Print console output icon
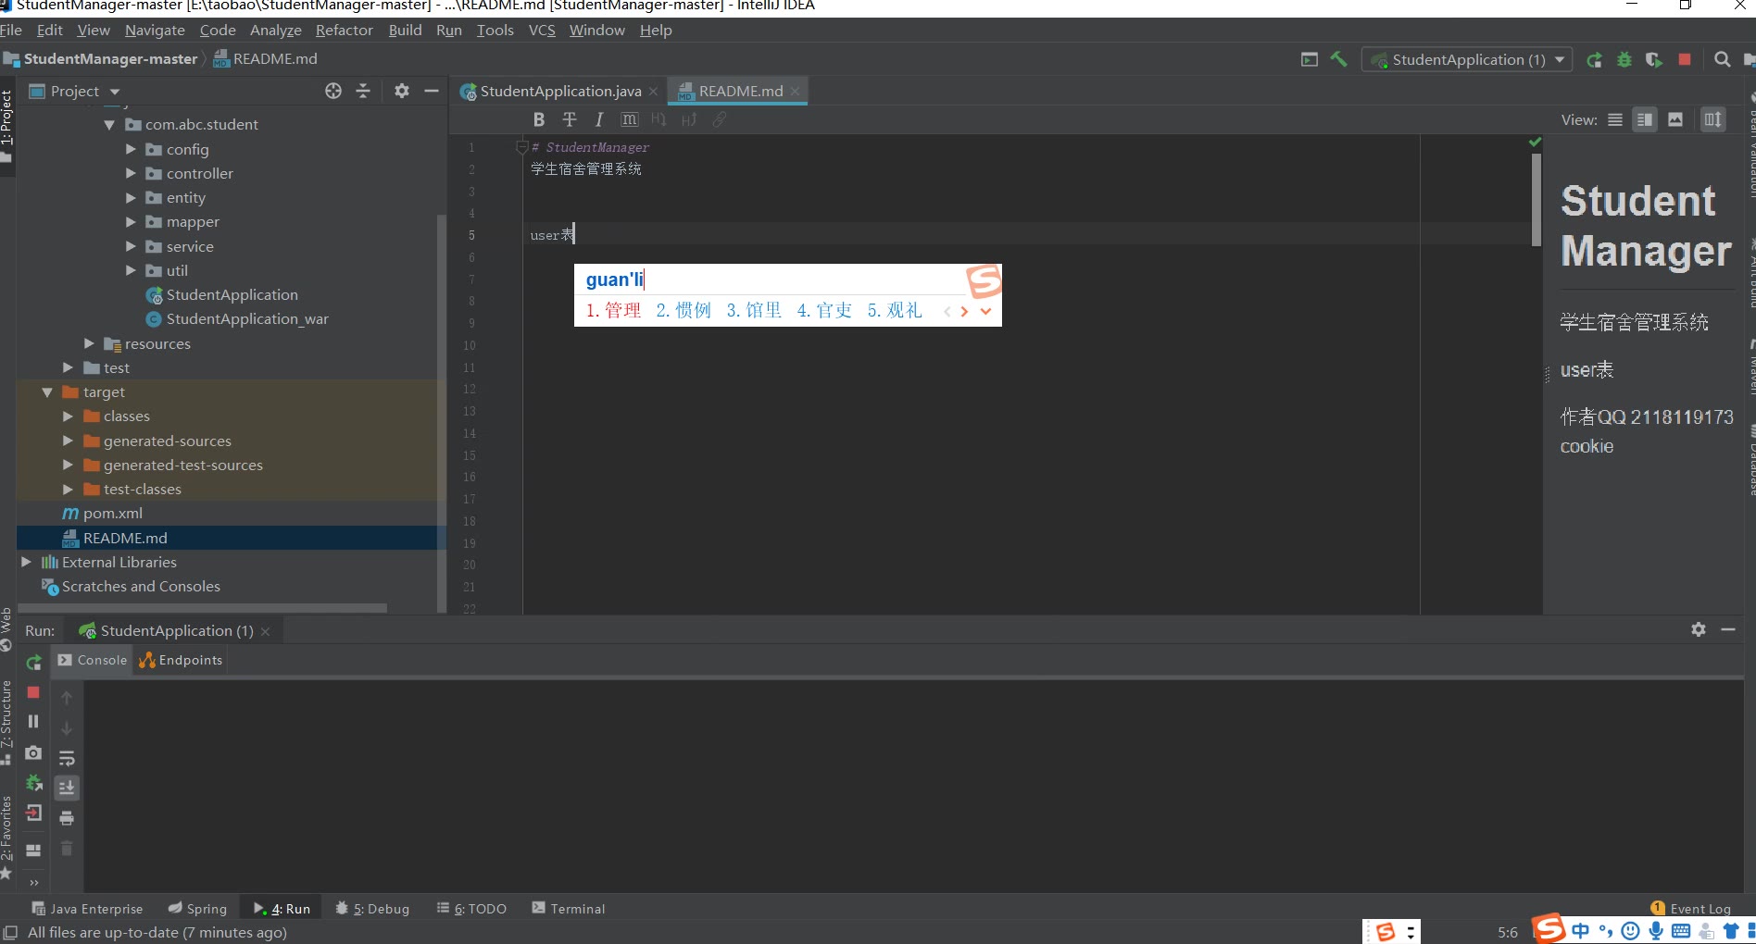 [x=67, y=818]
